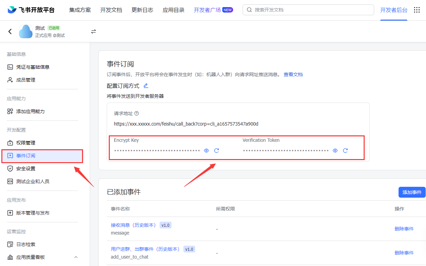Collapse the 应用质量看板 sidebar section
The height and width of the screenshot is (266, 426).
(x=76, y=257)
